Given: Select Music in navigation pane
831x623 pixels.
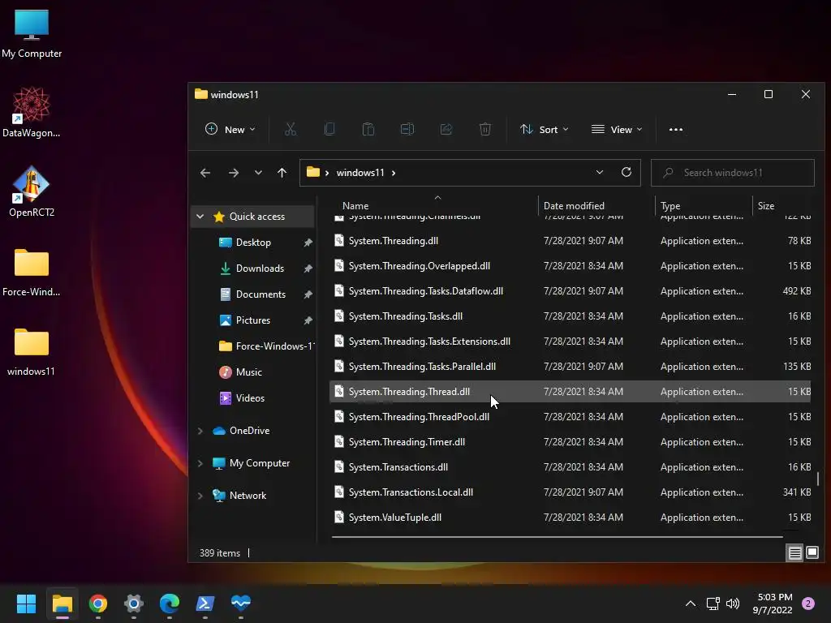Looking at the screenshot, I should pos(248,372).
